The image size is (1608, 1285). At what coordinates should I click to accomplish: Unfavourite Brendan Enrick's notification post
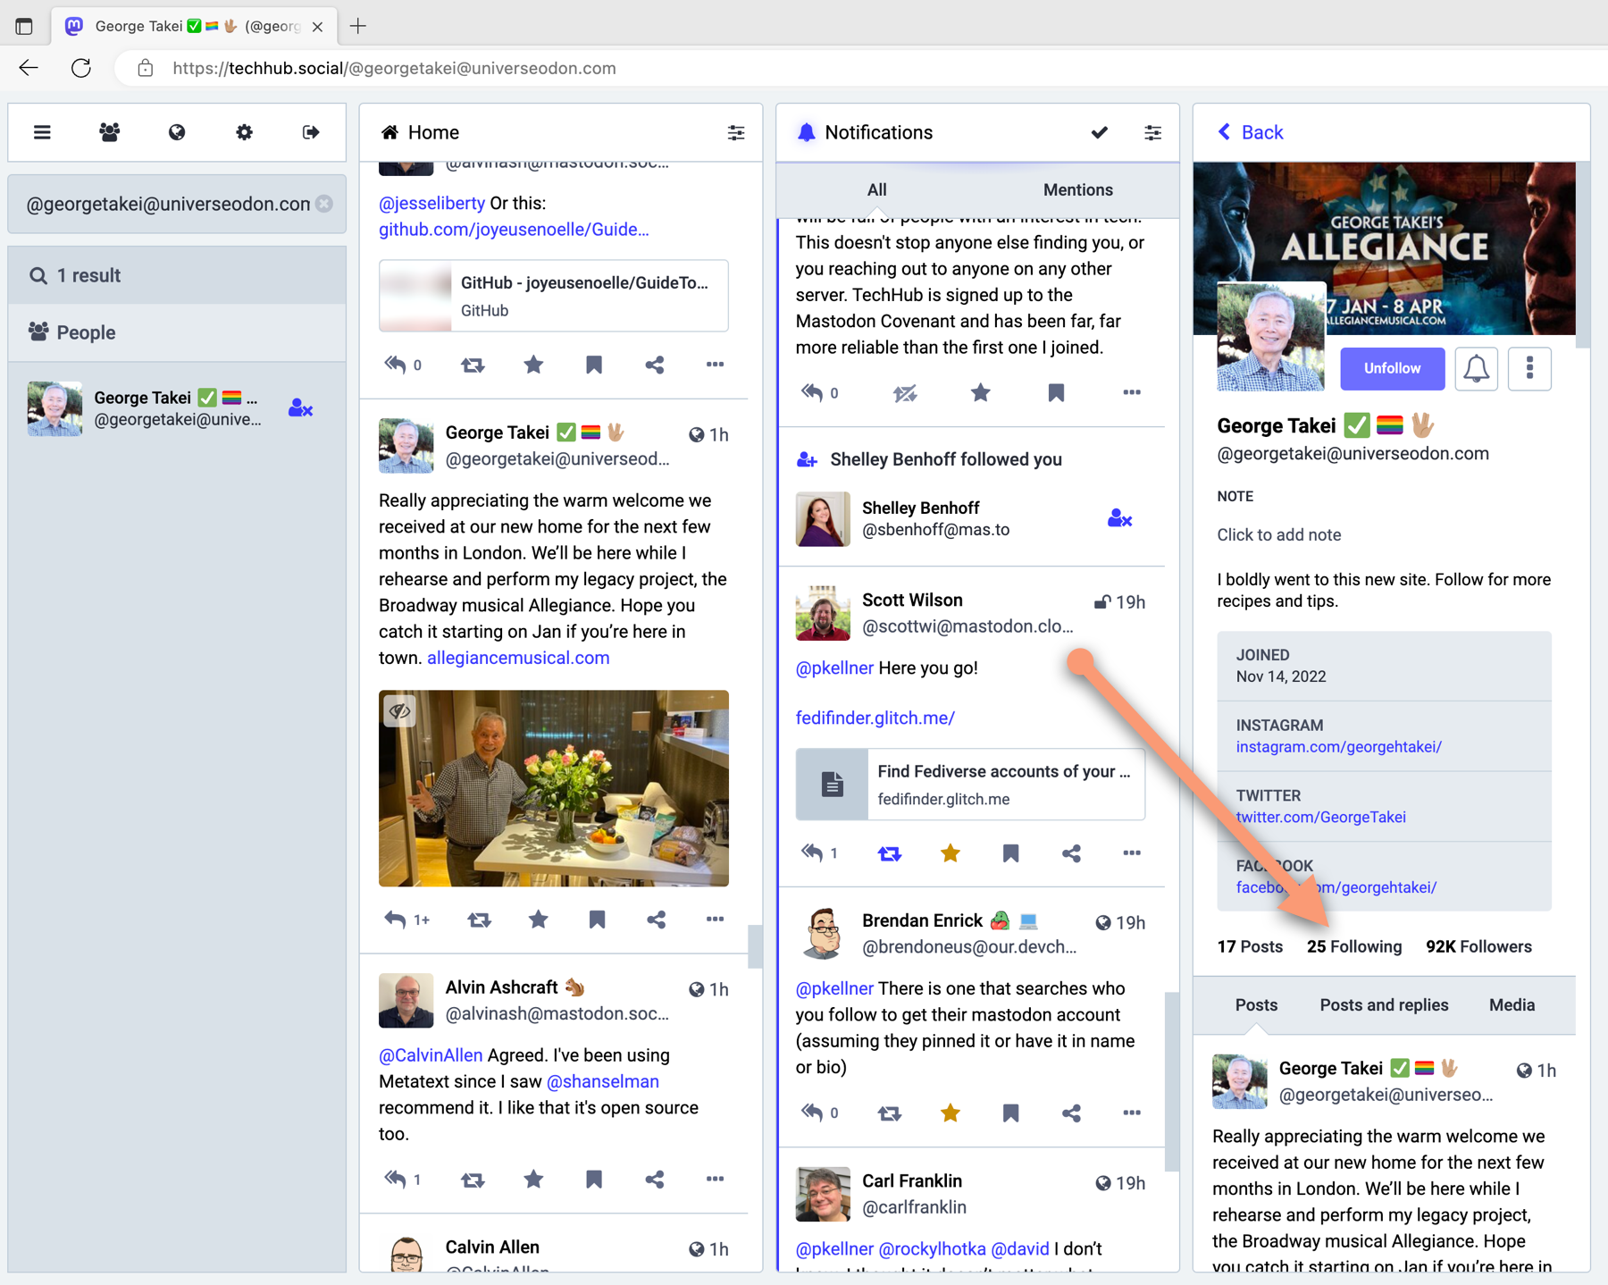pos(951,1113)
